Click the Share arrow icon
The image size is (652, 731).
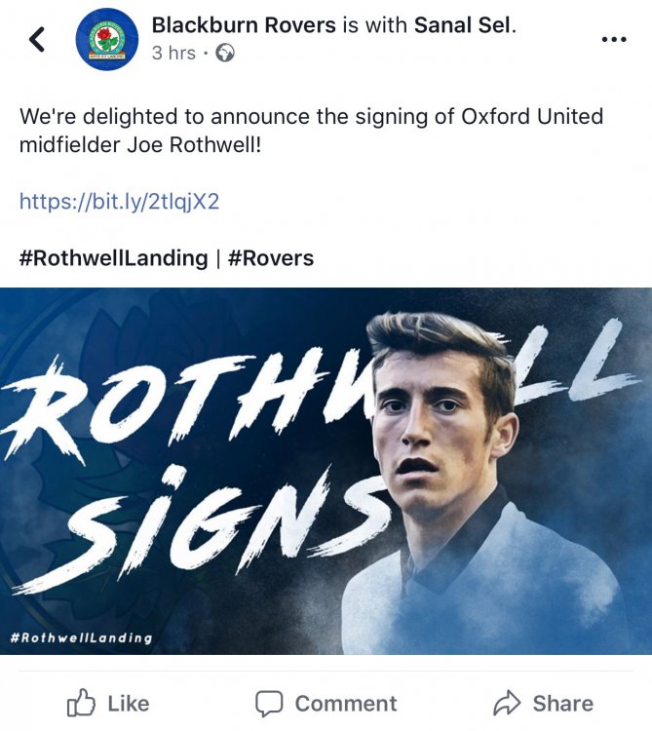[x=508, y=703]
